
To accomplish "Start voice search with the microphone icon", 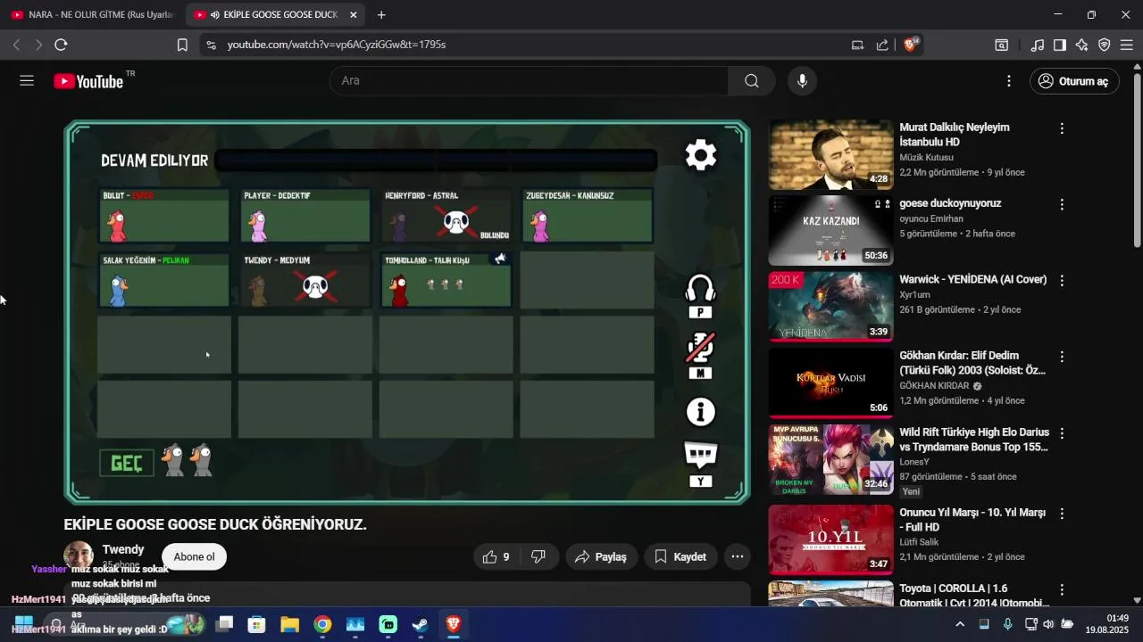I will pos(802,81).
